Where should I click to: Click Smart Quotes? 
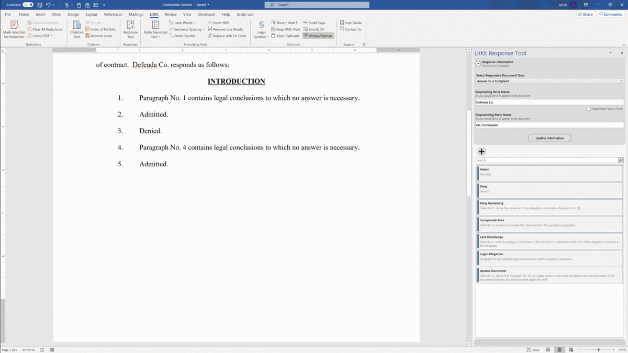click(182, 36)
